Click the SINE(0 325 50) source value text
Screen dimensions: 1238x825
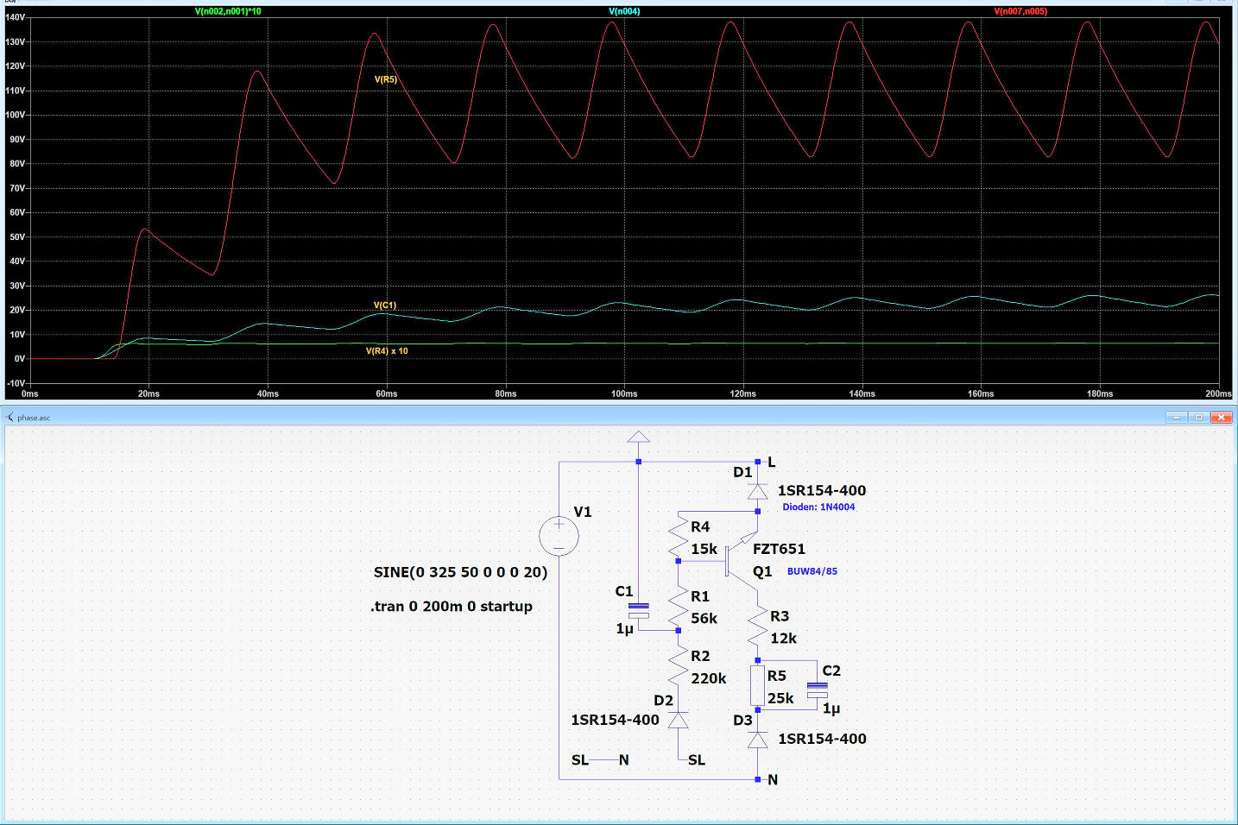(x=460, y=572)
